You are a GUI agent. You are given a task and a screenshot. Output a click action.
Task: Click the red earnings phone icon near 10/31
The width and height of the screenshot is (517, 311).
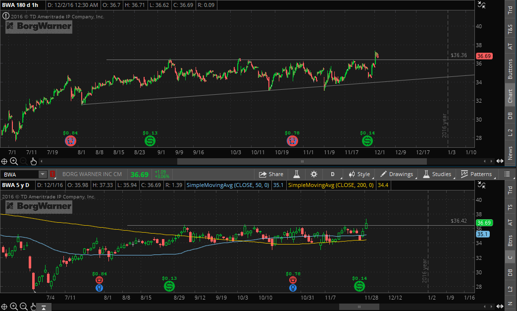pos(293,280)
